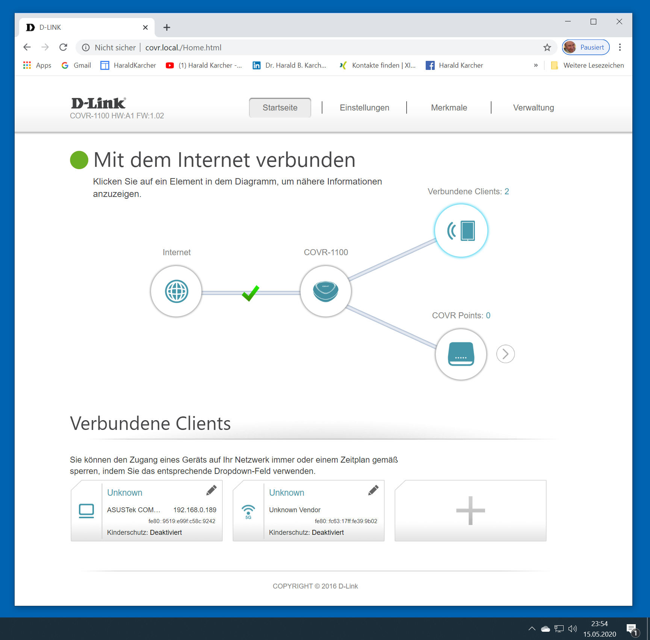650x640 pixels.
Task: Show hidden system tray icons
Action: click(532, 628)
